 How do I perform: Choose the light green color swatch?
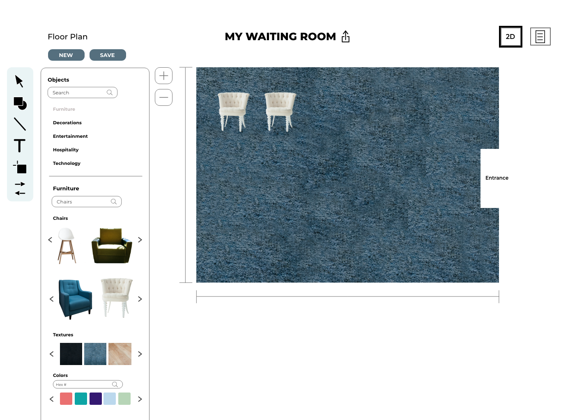(x=124, y=399)
